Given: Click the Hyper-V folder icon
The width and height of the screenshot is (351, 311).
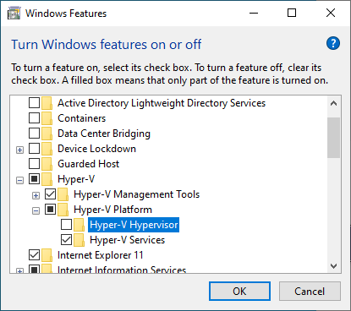Looking at the screenshot, I should (x=47, y=179).
